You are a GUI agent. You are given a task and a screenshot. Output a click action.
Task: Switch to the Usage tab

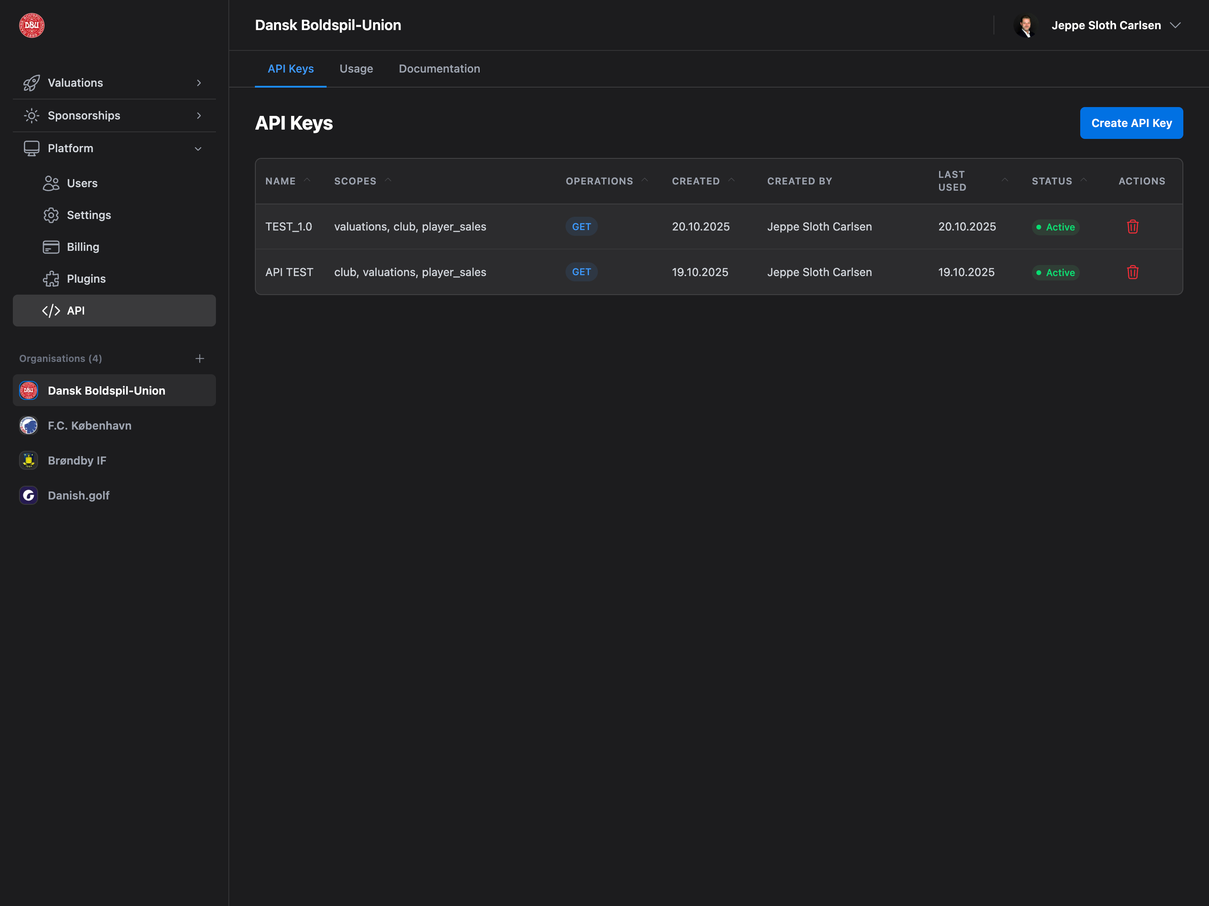356,68
